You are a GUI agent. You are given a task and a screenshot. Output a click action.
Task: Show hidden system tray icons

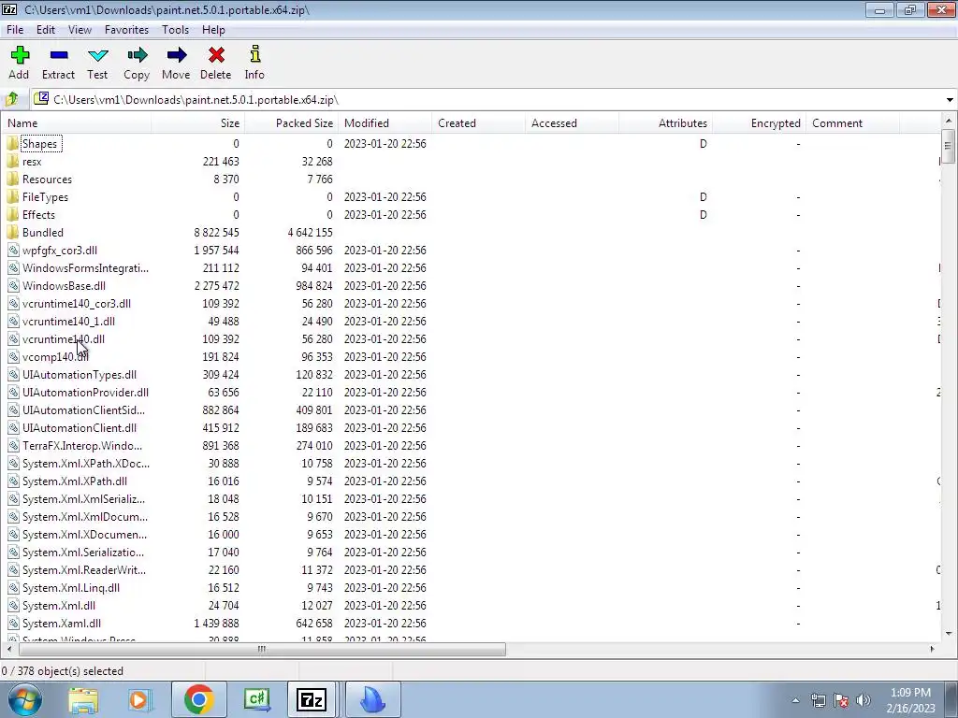point(795,700)
